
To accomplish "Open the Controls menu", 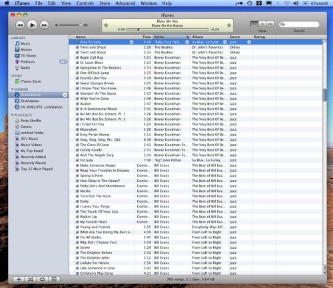I will click(85, 3).
